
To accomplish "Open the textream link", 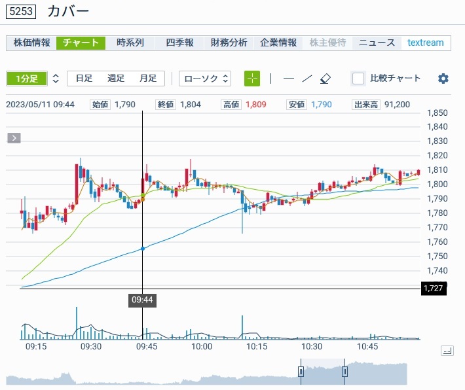I will (x=425, y=43).
